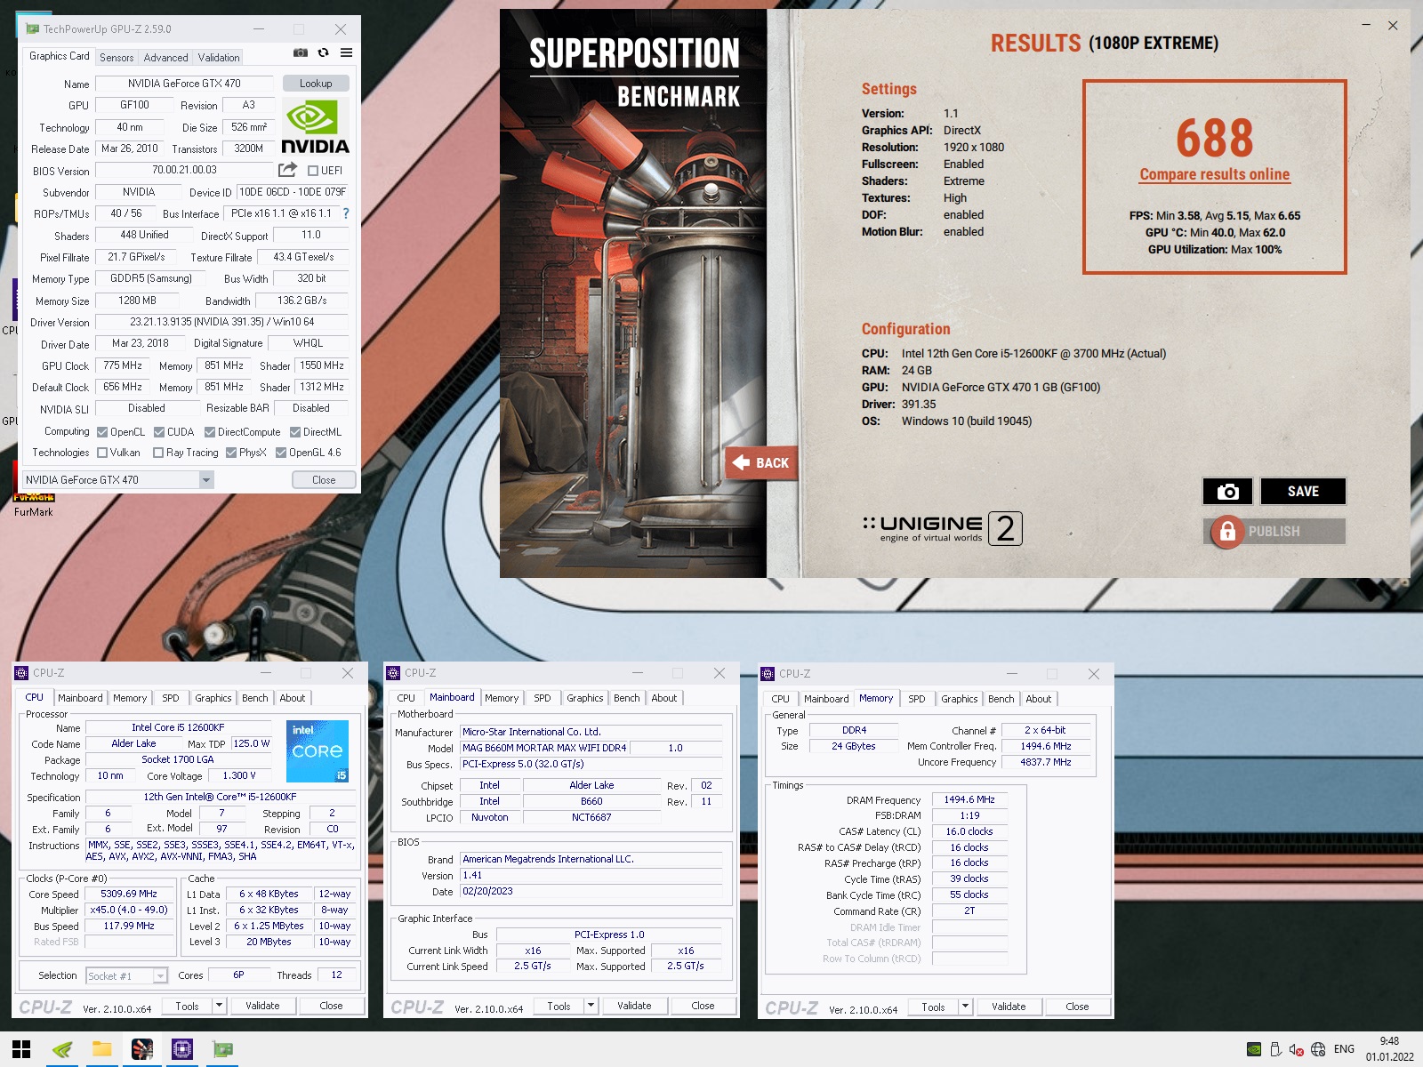Click the ENG language indicator

1345,1049
